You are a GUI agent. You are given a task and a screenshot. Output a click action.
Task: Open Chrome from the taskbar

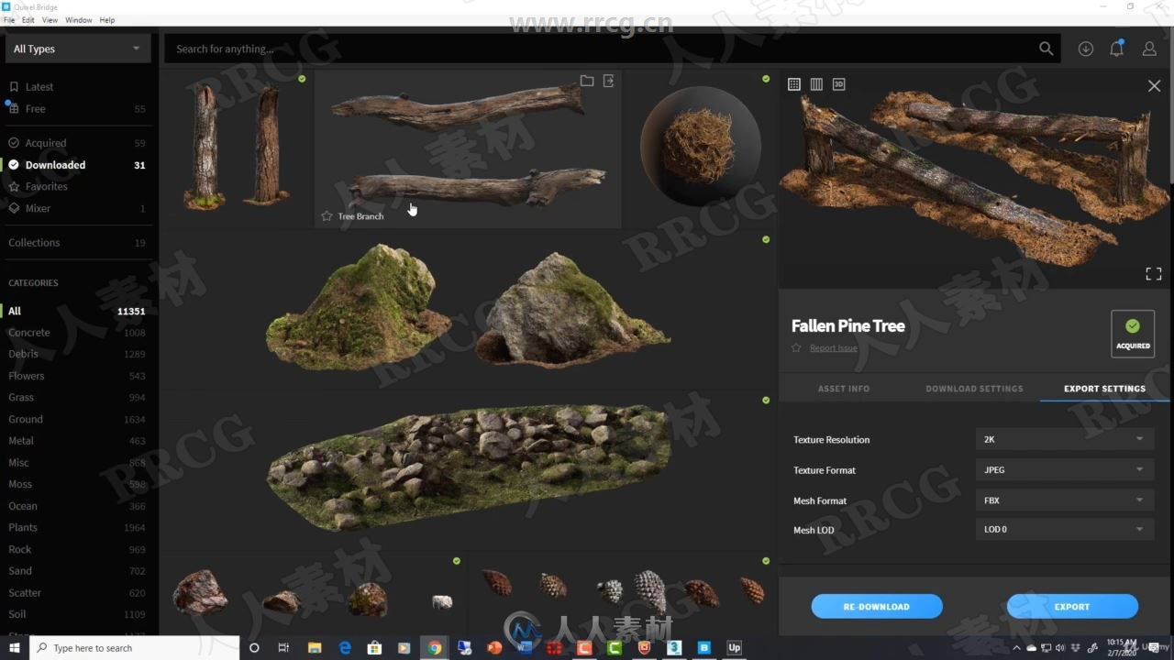click(434, 647)
